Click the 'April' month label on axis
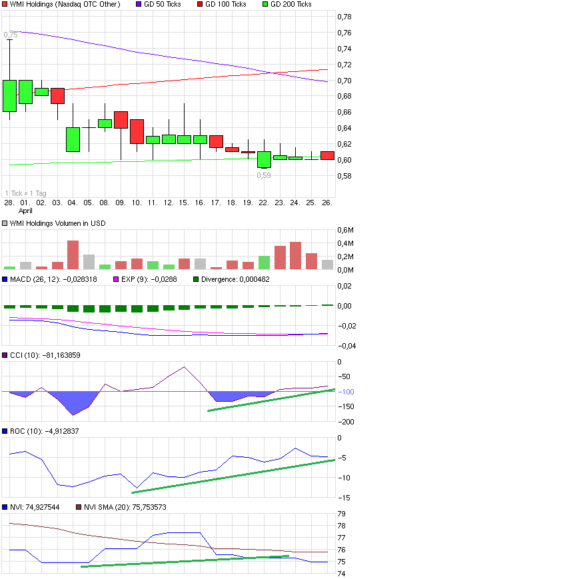577x579 pixels. pyautogui.click(x=25, y=211)
